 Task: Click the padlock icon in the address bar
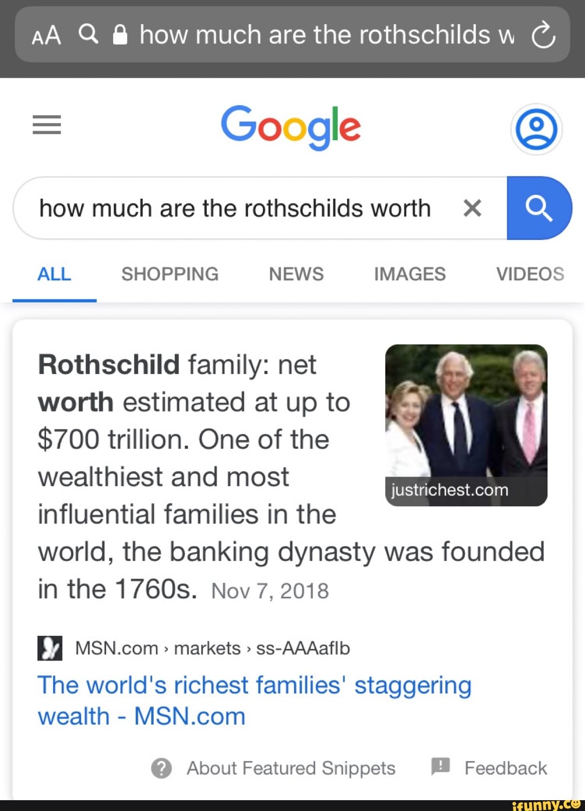[120, 35]
